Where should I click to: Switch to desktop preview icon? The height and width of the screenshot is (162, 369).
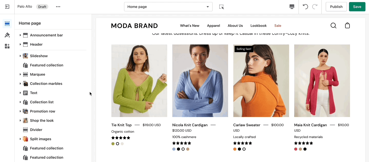292,7
